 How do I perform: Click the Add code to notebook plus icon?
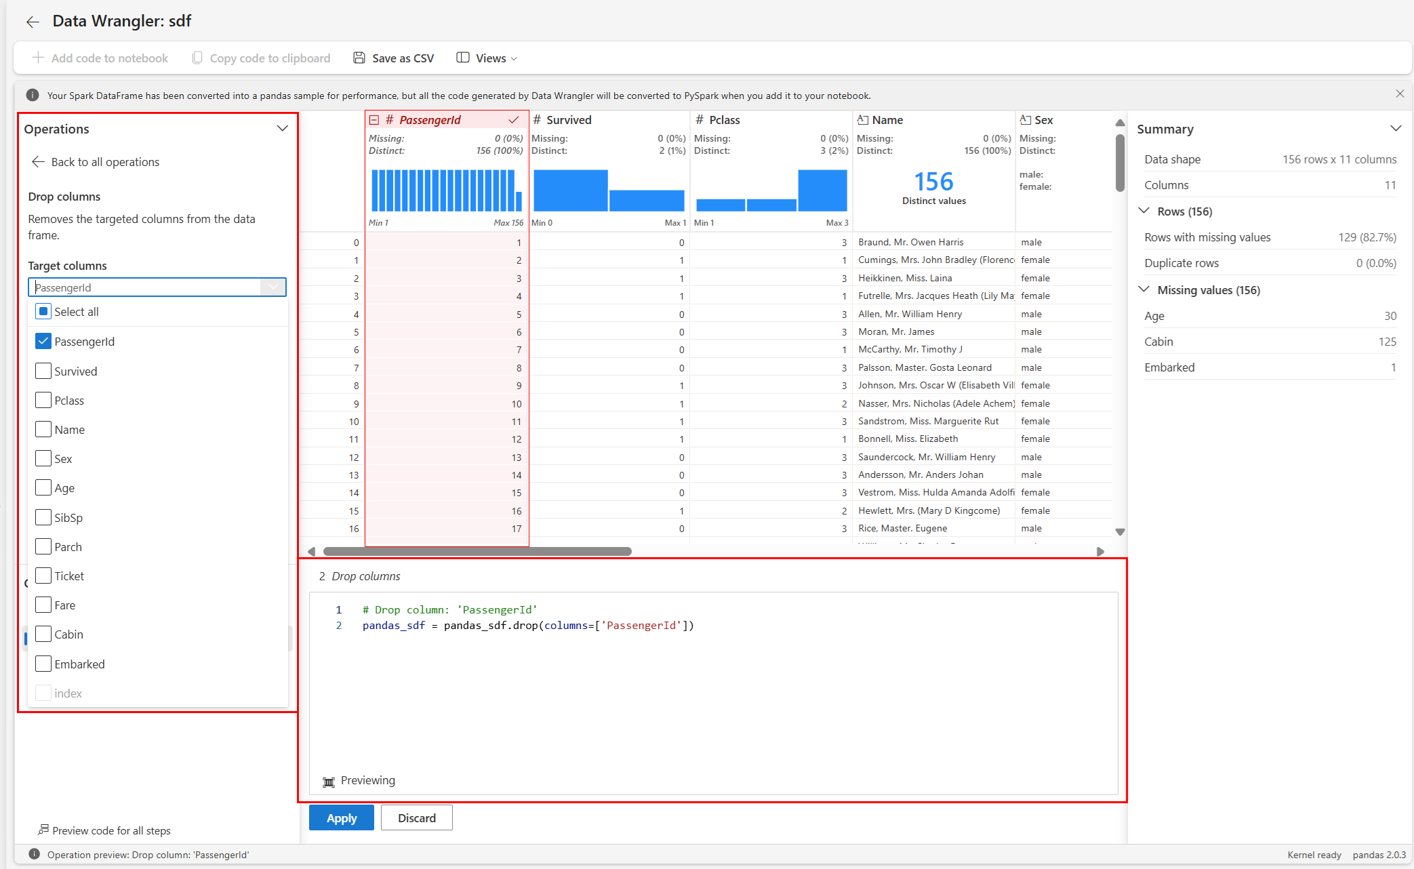coord(38,58)
